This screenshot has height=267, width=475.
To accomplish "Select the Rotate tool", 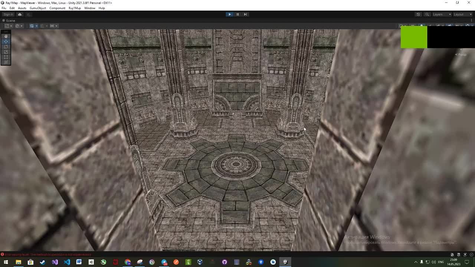I will [x=6, y=47].
